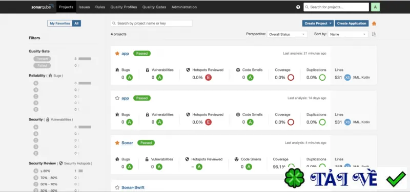Click Code Smells A rating of first app

click(x=250, y=78)
